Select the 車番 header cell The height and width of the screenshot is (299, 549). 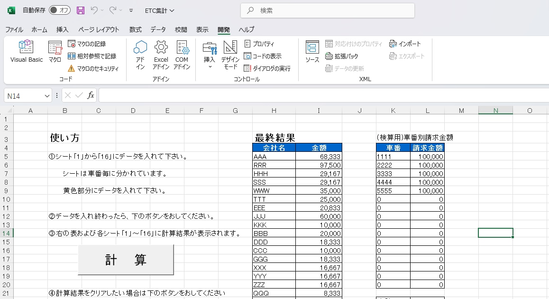(x=393, y=148)
